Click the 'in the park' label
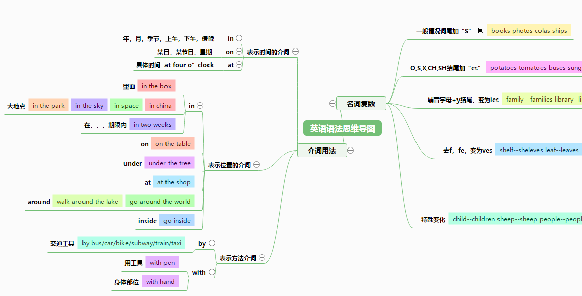The width and height of the screenshot is (582, 296). click(x=49, y=105)
